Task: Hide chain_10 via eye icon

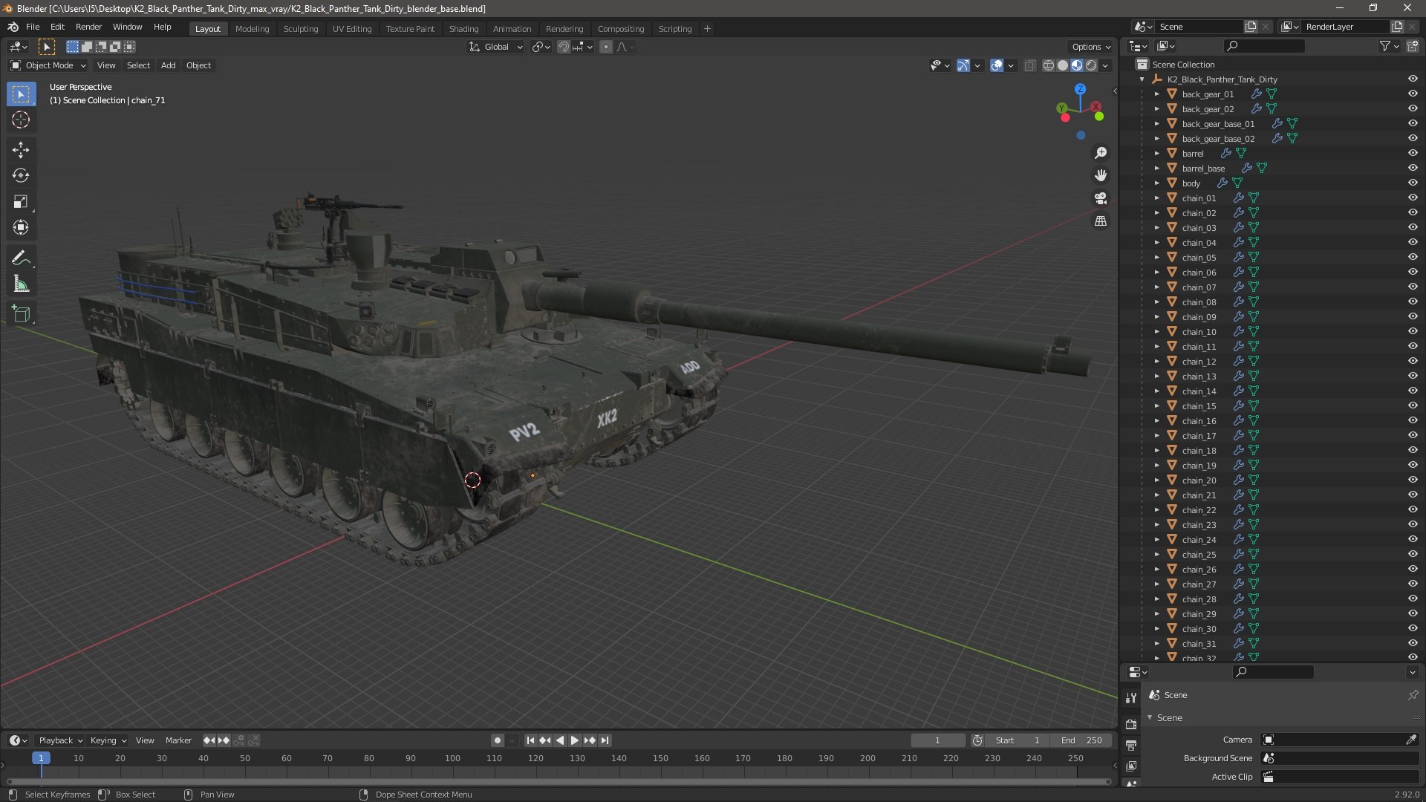Action: pyautogui.click(x=1413, y=332)
